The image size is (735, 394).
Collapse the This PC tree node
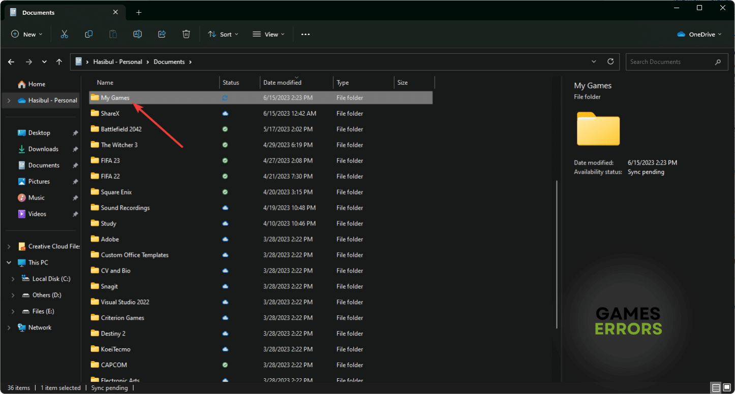click(x=9, y=262)
